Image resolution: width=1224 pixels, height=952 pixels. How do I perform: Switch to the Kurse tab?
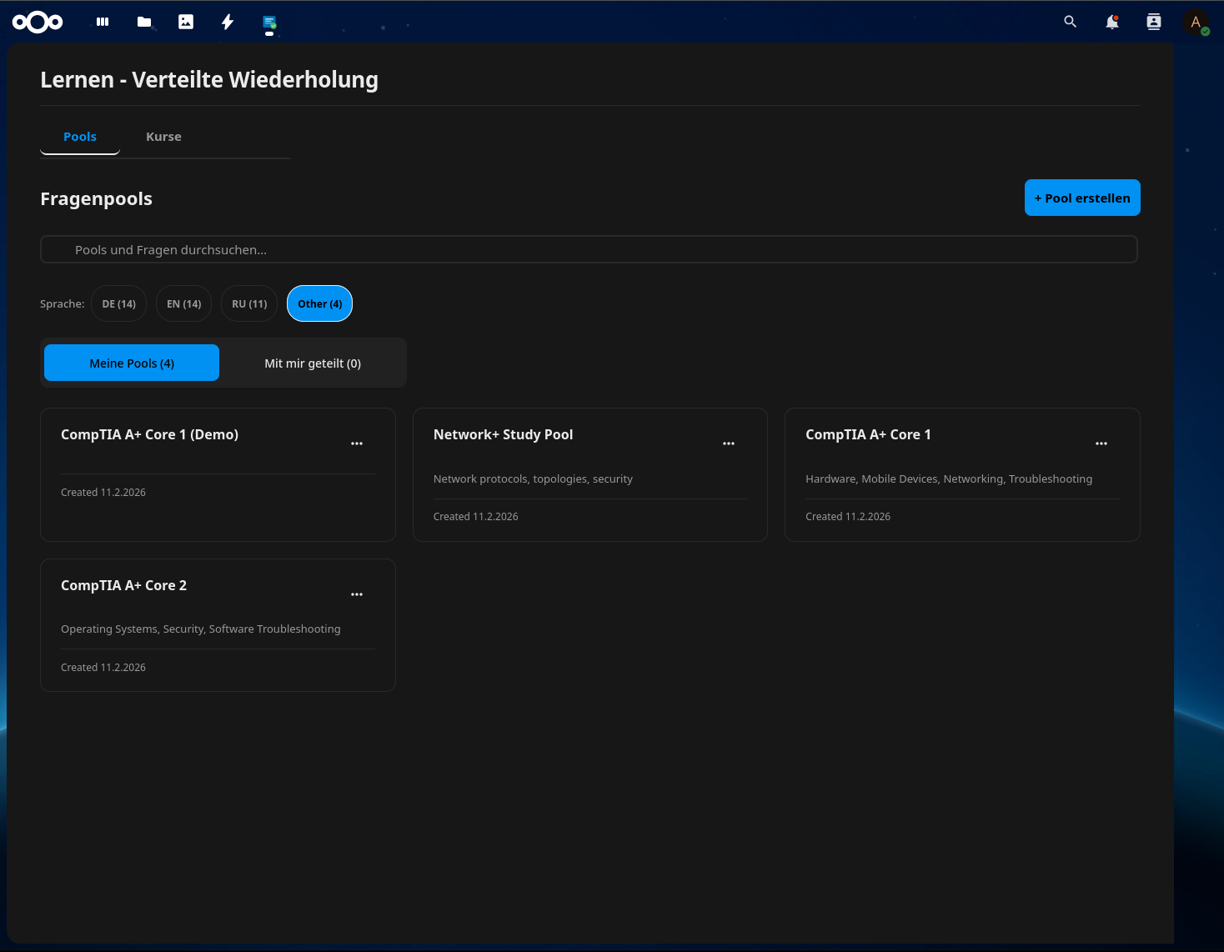(163, 136)
